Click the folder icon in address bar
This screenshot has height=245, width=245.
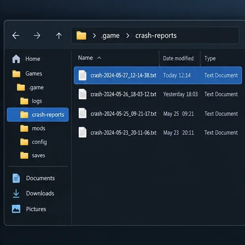coord(81,36)
